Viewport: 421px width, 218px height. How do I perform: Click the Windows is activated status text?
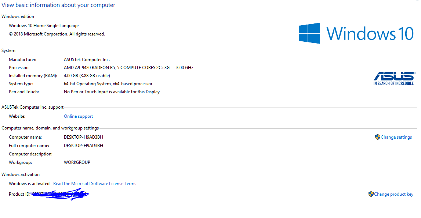pos(29,183)
